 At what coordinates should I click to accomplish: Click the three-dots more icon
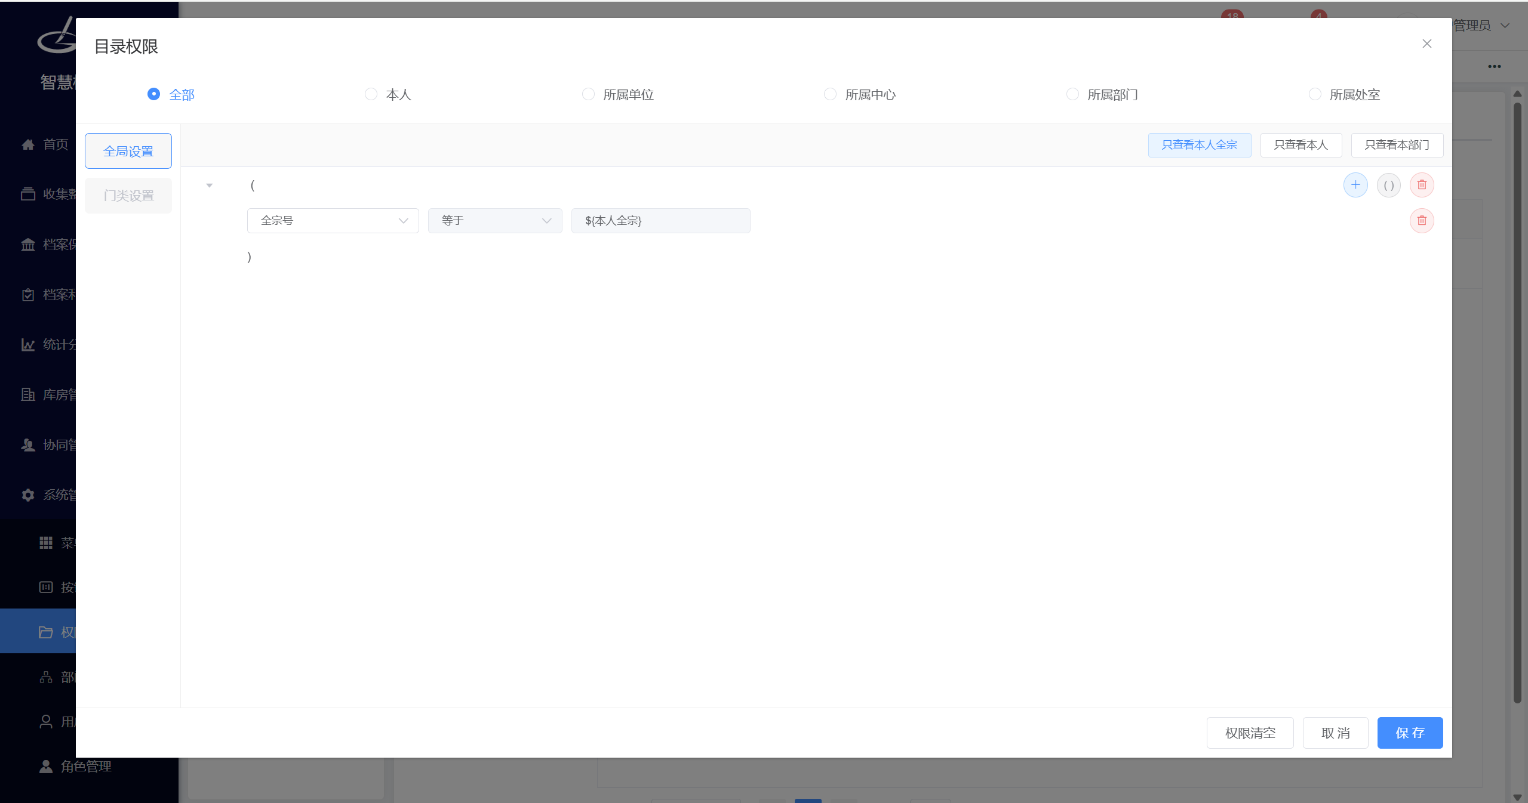tap(1495, 66)
